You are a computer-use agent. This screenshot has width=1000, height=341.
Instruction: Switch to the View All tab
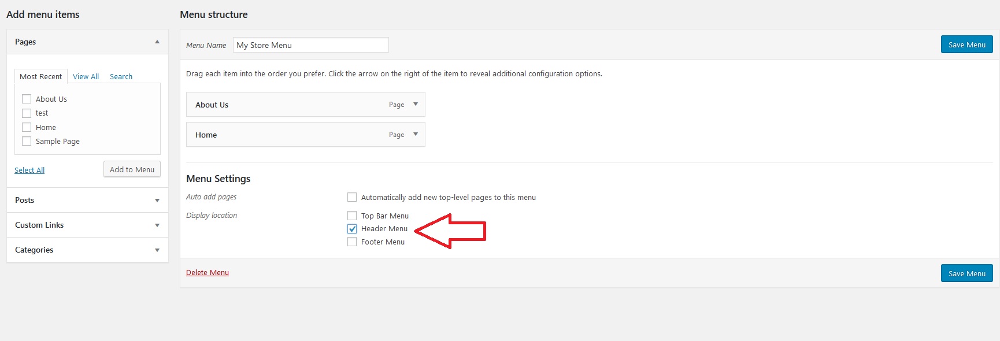86,76
